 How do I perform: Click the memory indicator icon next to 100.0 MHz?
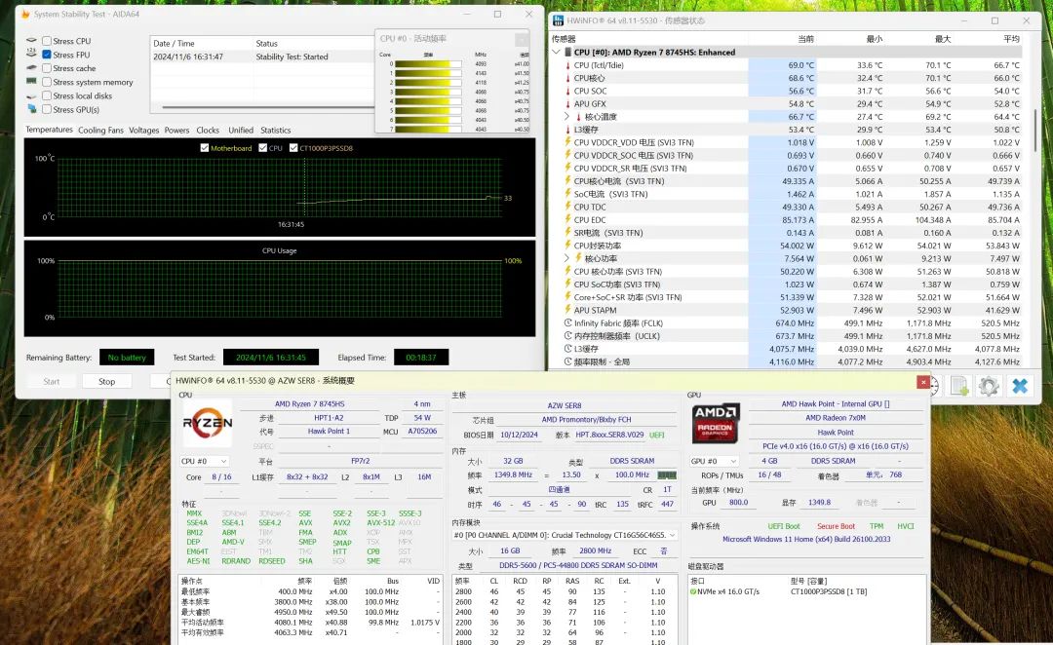(667, 474)
